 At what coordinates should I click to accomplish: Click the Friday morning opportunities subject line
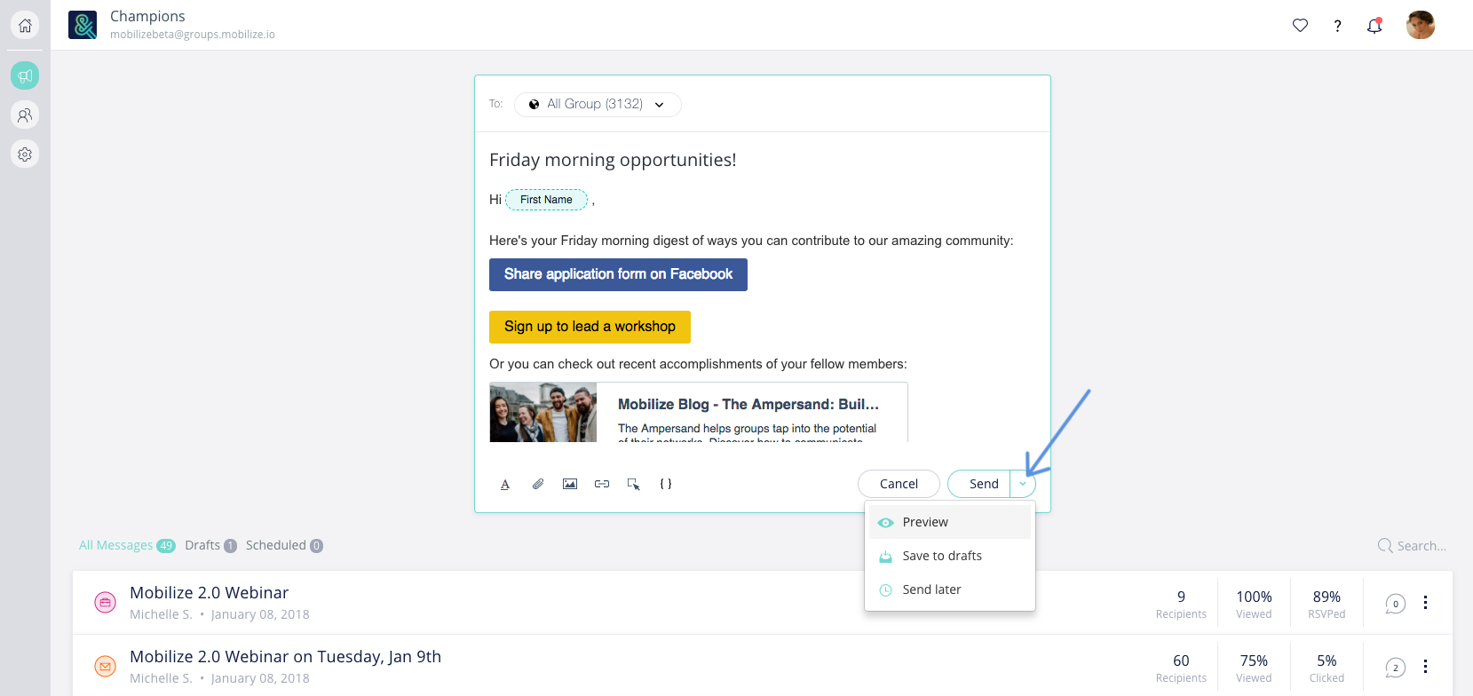coord(613,160)
